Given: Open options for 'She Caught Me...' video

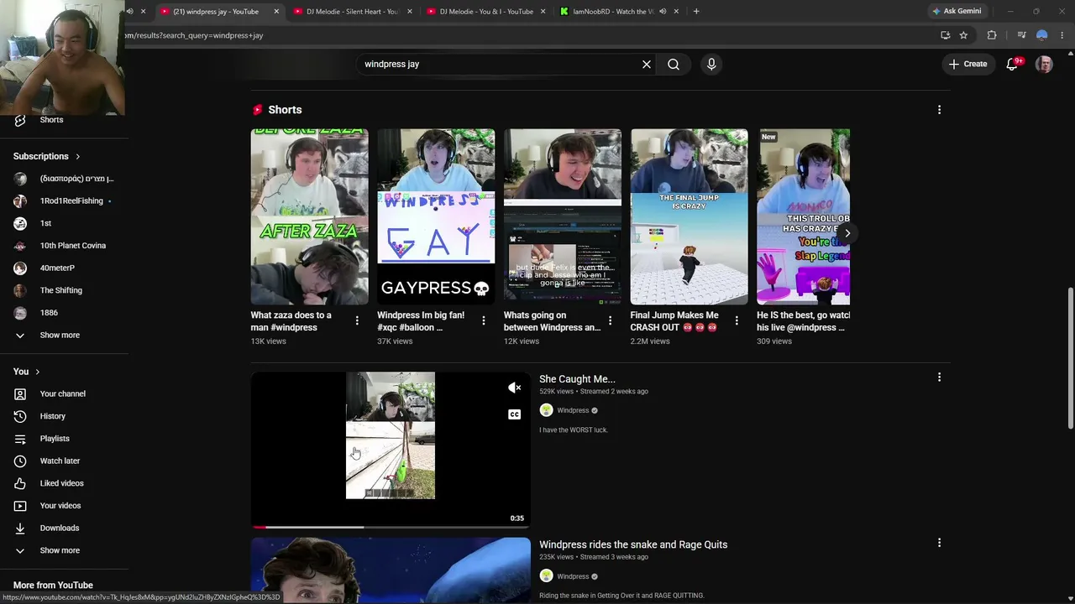Looking at the screenshot, I should pyautogui.click(x=939, y=377).
